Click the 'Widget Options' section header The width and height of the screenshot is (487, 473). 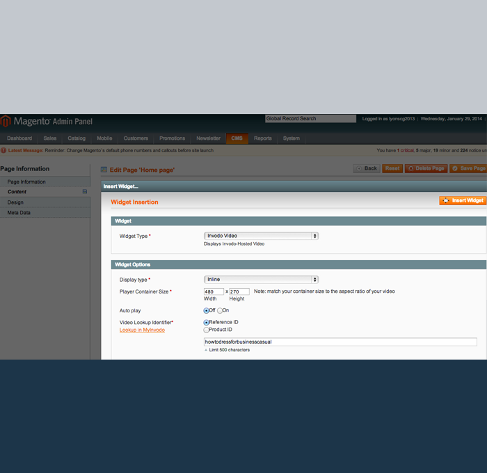pyautogui.click(x=298, y=264)
